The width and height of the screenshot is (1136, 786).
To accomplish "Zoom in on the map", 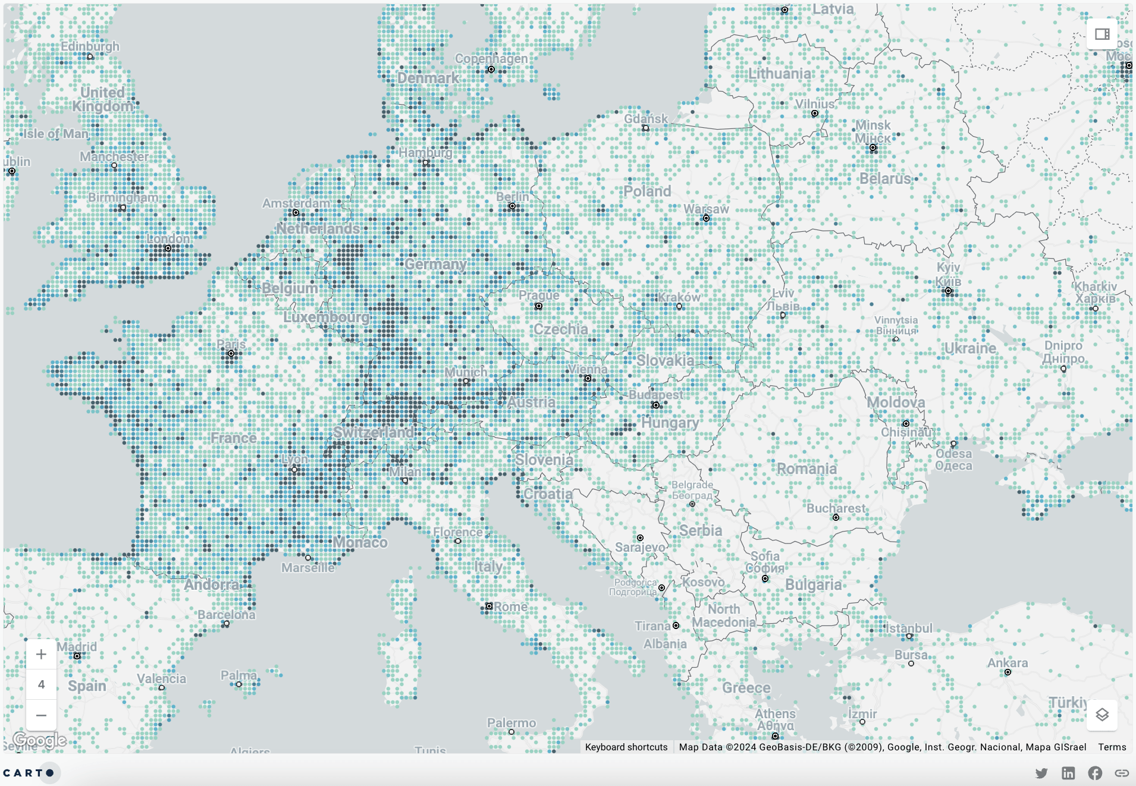I will 41,653.
